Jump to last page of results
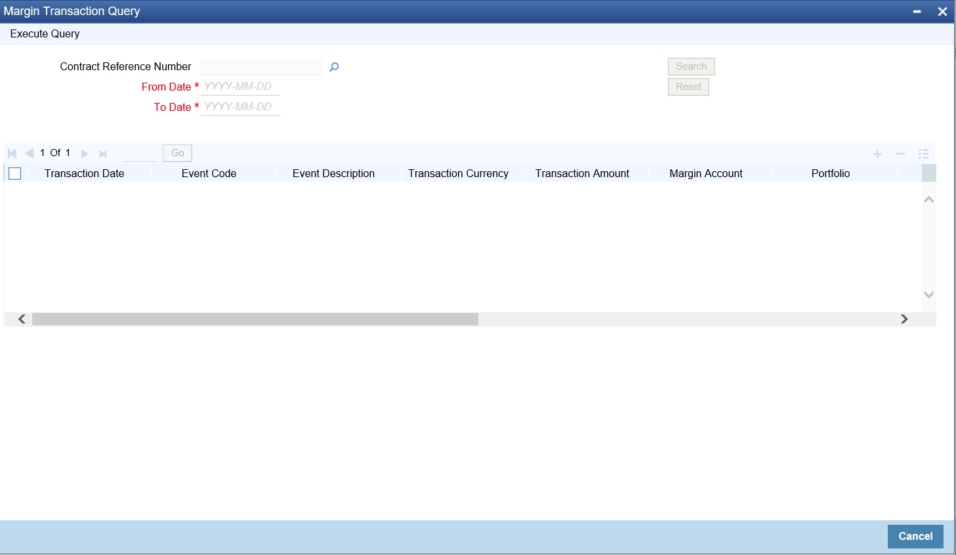 pyautogui.click(x=103, y=154)
